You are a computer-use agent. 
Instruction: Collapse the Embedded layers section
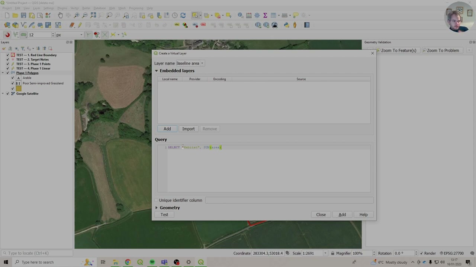point(157,71)
